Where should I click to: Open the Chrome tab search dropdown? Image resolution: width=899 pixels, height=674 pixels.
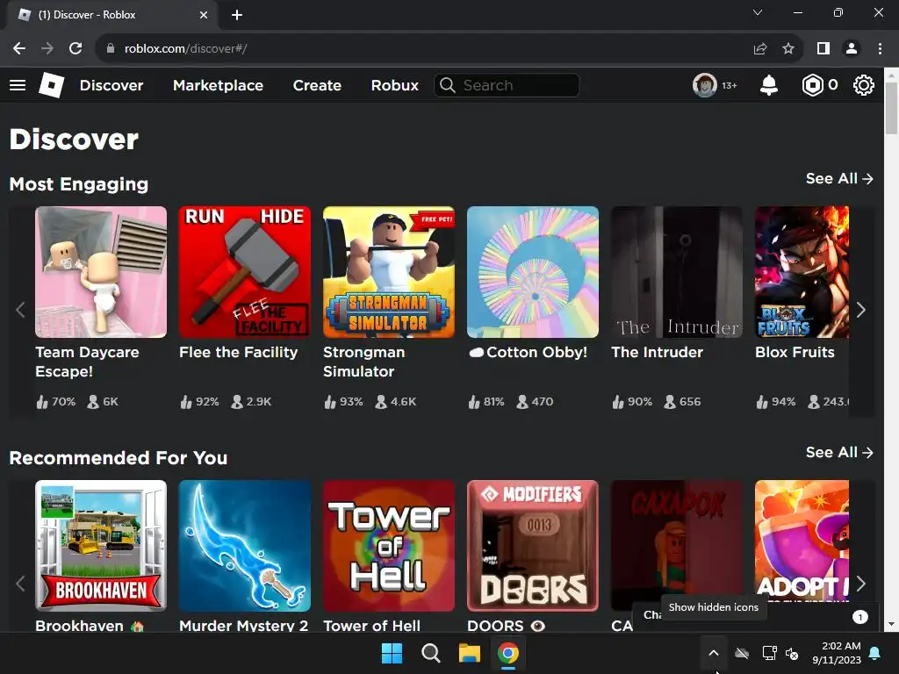(x=758, y=12)
